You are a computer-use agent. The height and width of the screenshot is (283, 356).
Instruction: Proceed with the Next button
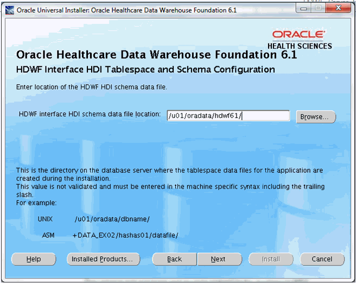tap(220, 259)
